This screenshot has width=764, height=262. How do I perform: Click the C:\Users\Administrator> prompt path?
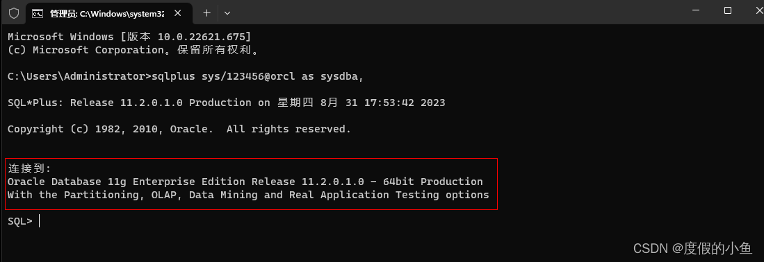click(79, 76)
